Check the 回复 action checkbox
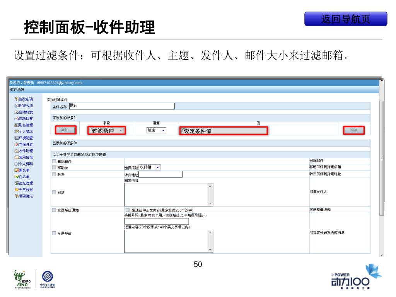This screenshot has height=297, width=396. coord(54,192)
